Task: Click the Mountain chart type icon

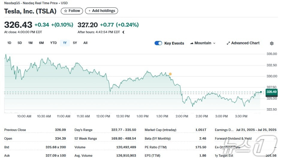Action: (192, 43)
